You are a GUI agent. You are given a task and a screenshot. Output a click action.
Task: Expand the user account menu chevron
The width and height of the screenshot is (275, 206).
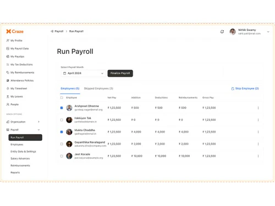point(268,32)
